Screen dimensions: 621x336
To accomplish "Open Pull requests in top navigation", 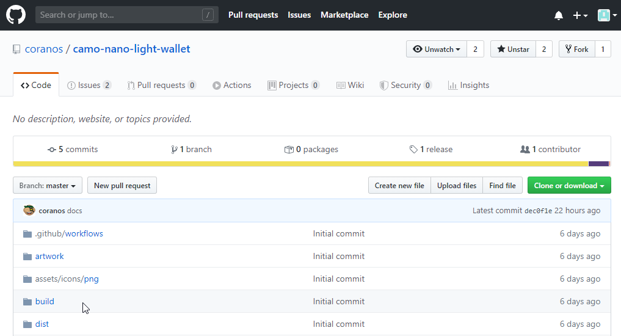I will 253,15.
